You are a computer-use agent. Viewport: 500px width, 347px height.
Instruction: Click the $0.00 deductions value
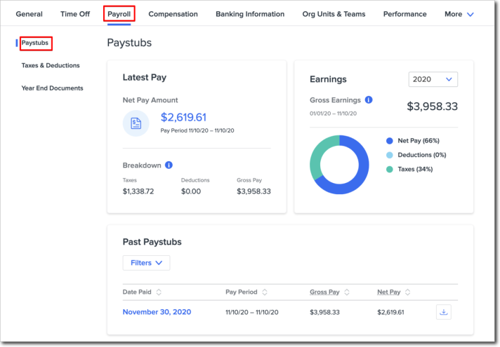pyautogui.click(x=191, y=191)
